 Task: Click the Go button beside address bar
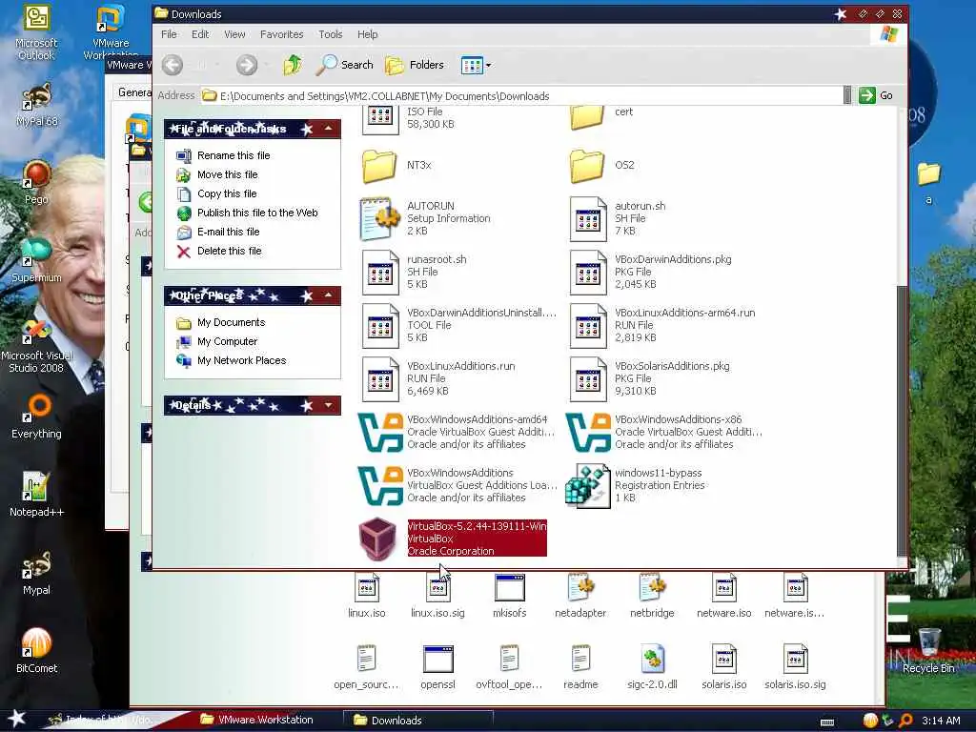pos(877,95)
